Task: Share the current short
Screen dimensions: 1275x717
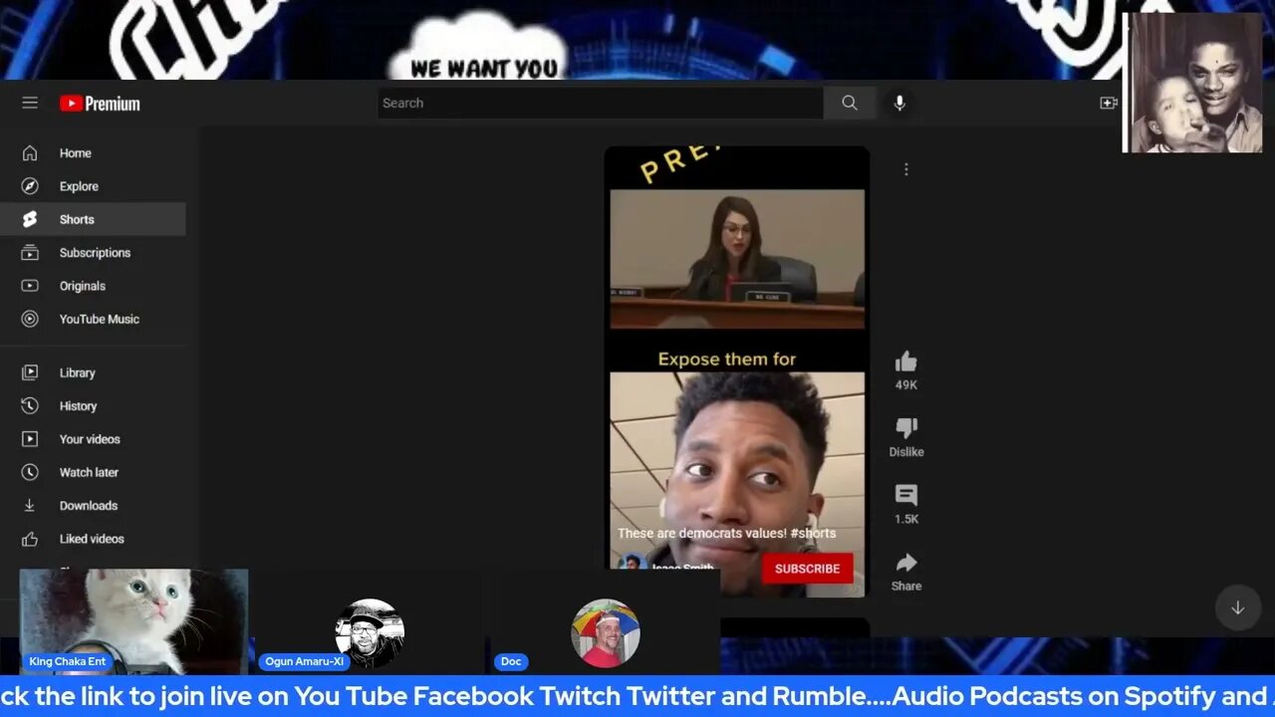Action: point(905,563)
